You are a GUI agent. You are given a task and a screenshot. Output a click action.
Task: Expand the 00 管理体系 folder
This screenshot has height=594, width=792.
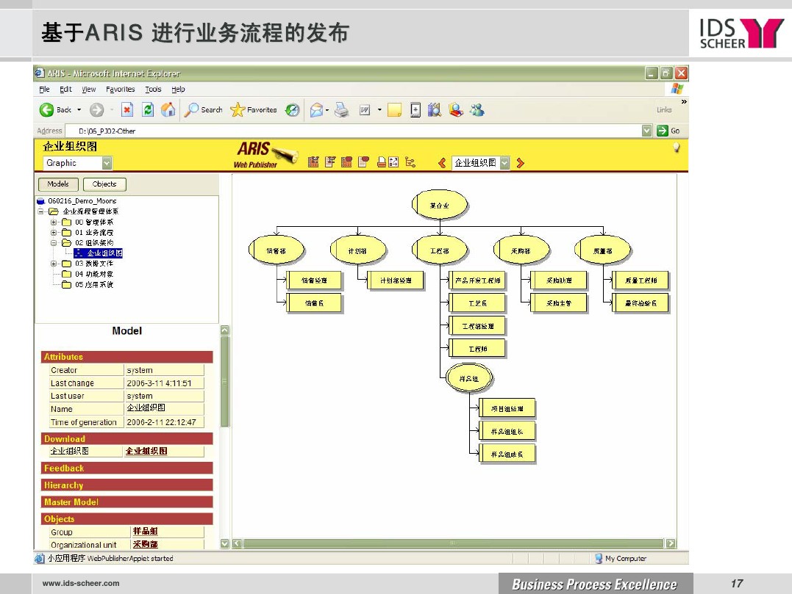[x=54, y=222]
